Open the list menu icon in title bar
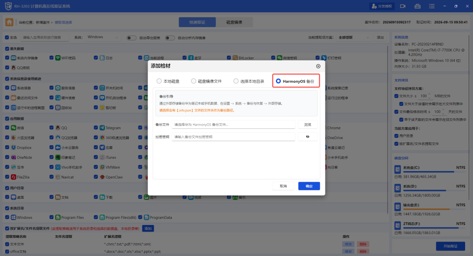 pyautogui.click(x=432, y=6)
